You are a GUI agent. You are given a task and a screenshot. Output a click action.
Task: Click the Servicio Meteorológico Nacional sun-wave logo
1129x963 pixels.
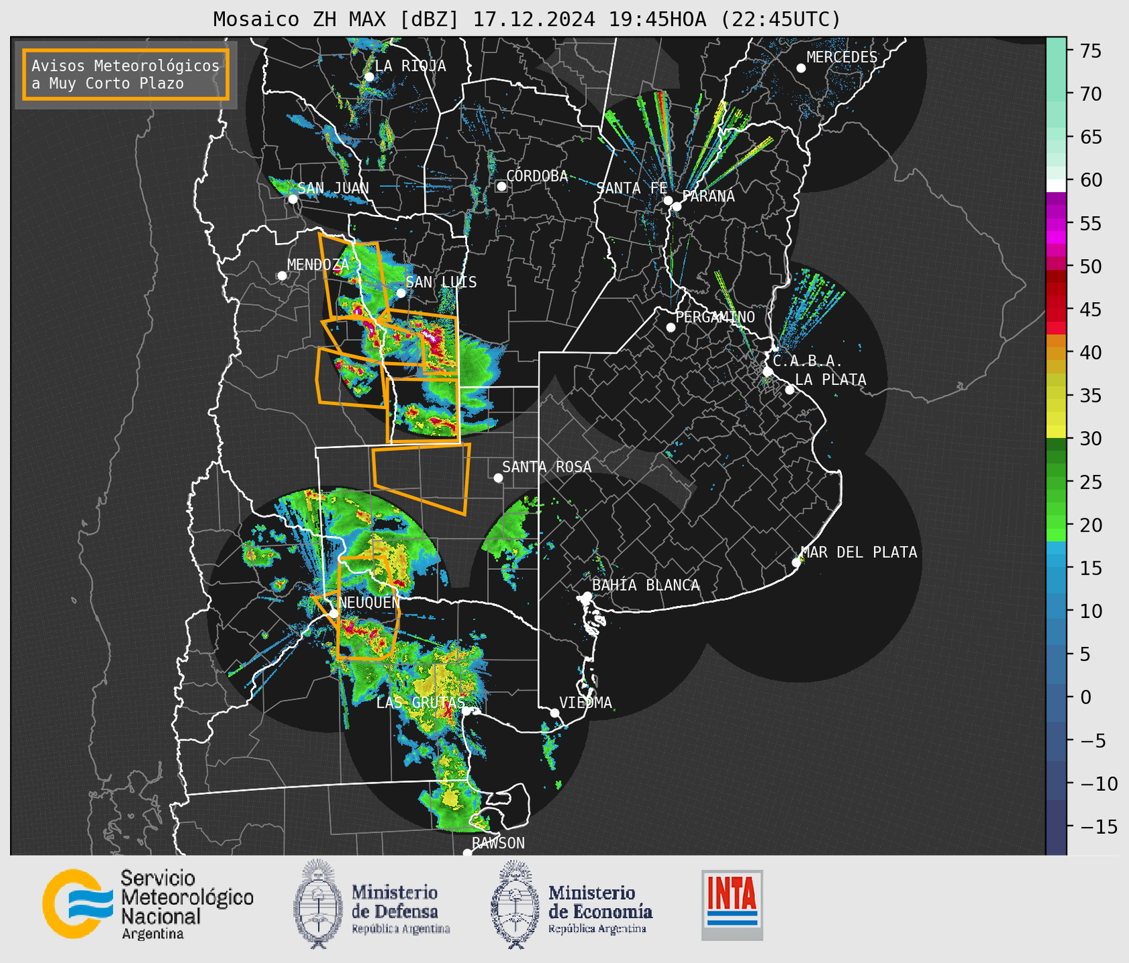pos(78,904)
